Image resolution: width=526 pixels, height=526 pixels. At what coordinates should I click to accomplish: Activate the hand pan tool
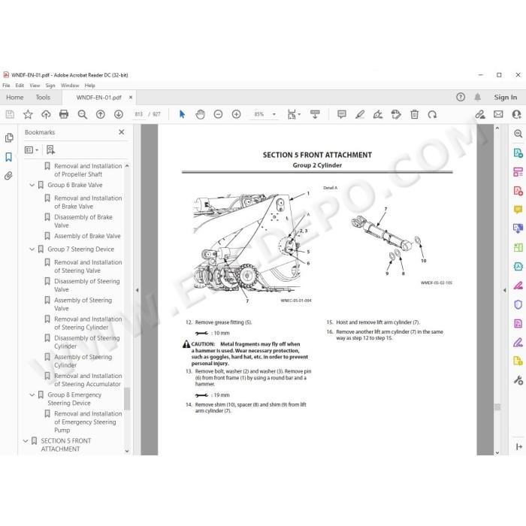tap(201, 114)
